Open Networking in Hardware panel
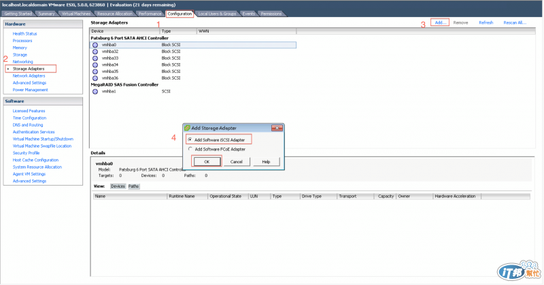Viewport: 544px width, 285px height. 23,62
